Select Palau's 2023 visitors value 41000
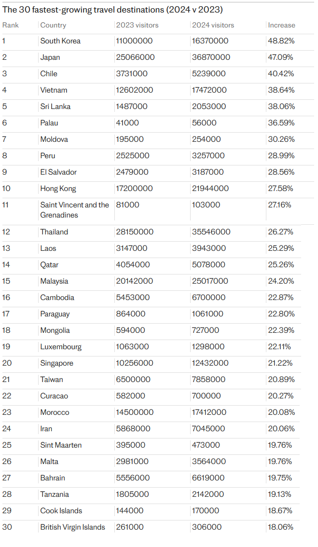318x547 pixels. (128, 123)
